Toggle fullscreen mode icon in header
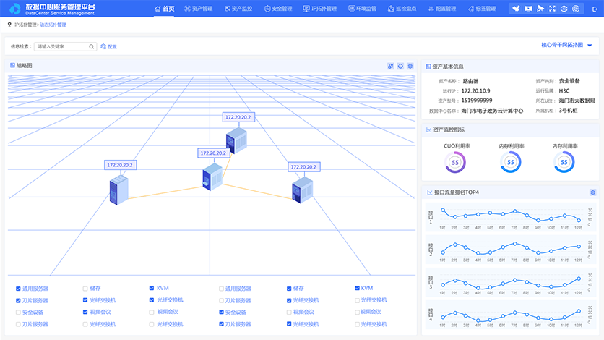604x340 pixels. pyautogui.click(x=552, y=9)
